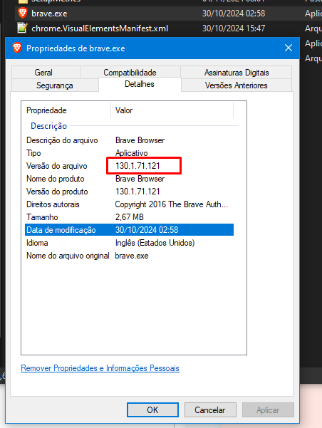Close the Propriedades de brave.exe dialog

(289, 48)
